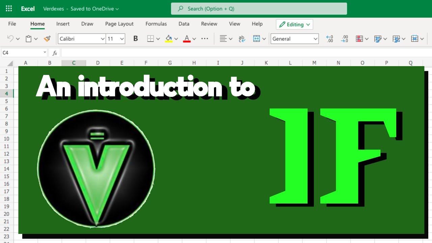Click the Name Box showing C4

(x=24, y=53)
